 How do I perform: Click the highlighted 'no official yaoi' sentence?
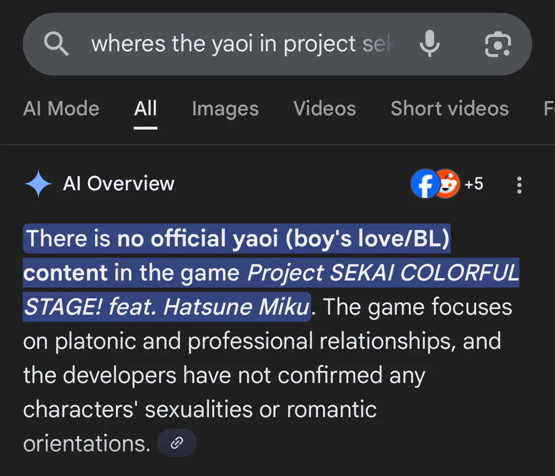tap(237, 239)
